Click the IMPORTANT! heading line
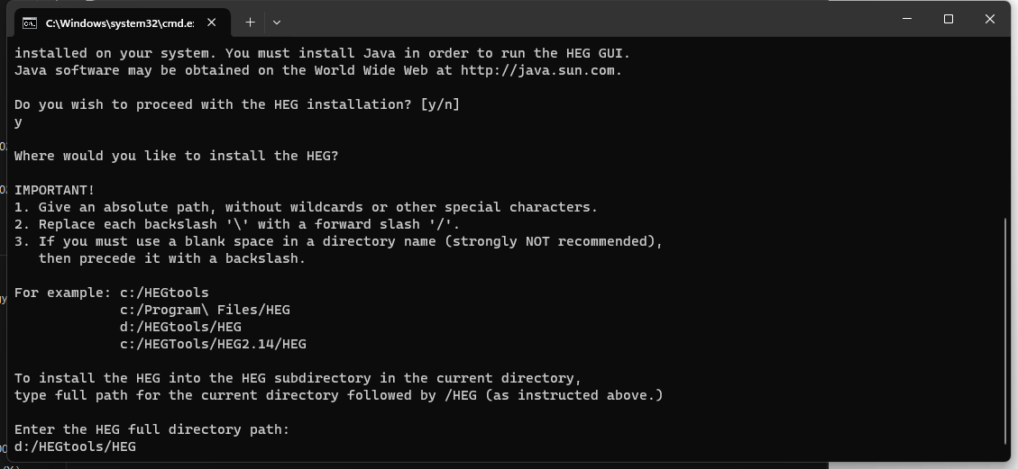Image resolution: width=1018 pixels, height=469 pixels. [54, 190]
